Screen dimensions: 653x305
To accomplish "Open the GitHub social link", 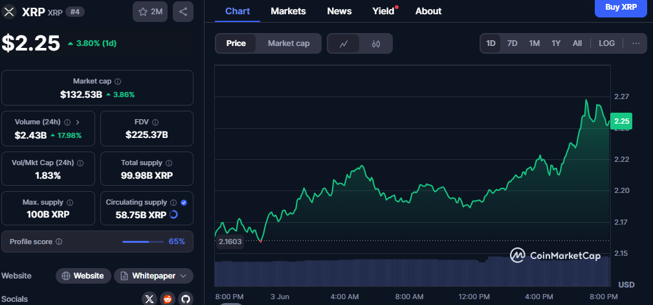I will tap(186, 299).
